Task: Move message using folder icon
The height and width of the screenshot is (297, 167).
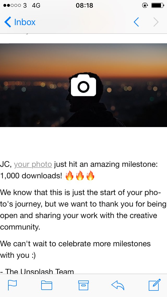Action: pos(47,285)
